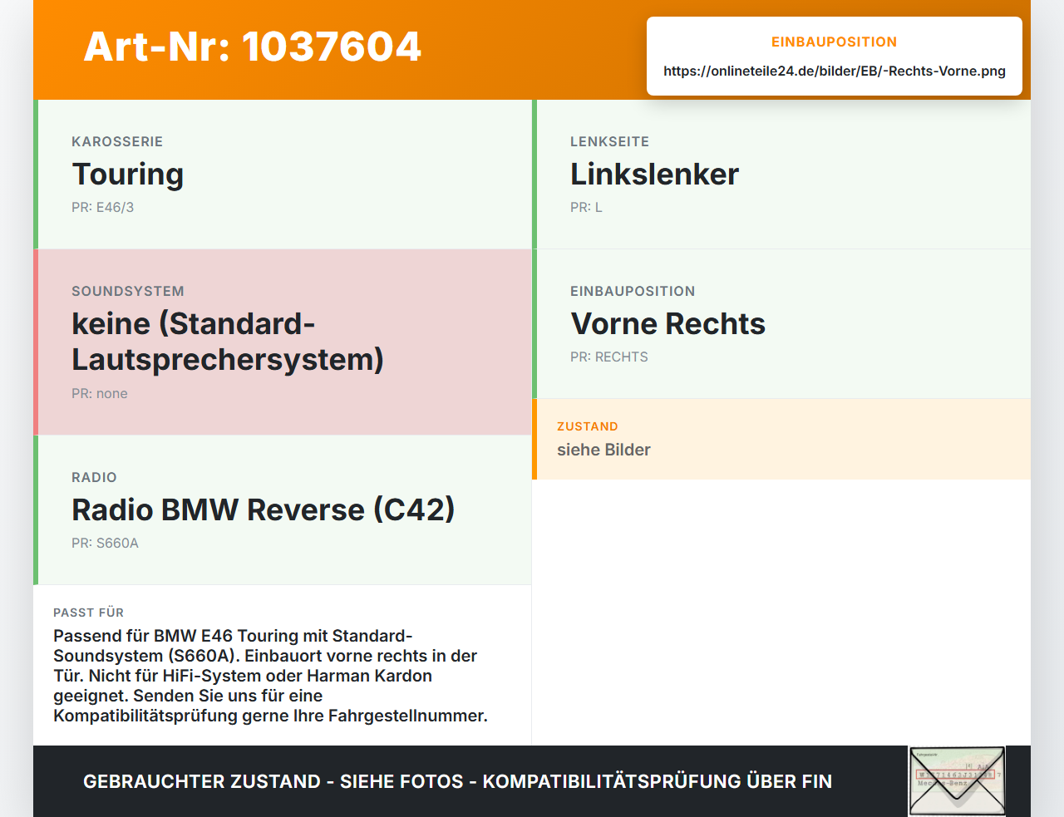Click the orange EINBAUPOSITION label in header box

pos(835,42)
